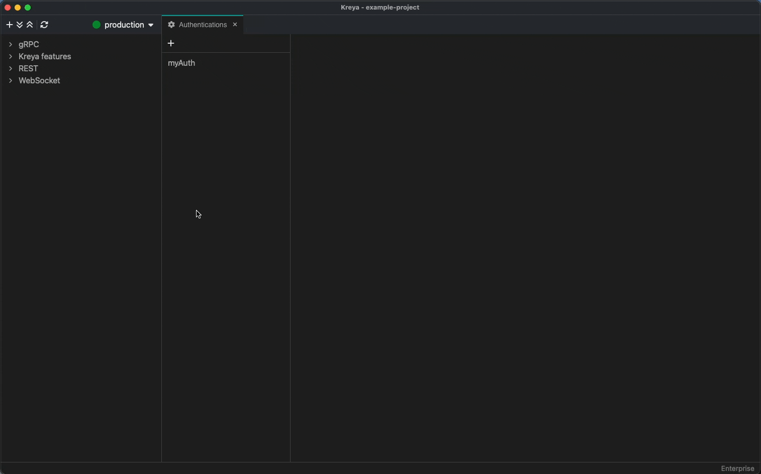Close the Authentications tab
The height and width of the screenshot is (474, 761).
click(235, 25)
